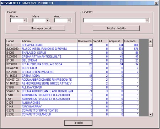This screenshot has width=160, height=129.
Task: Select THALASSO SCRUB article
Action: click(49, 53)
